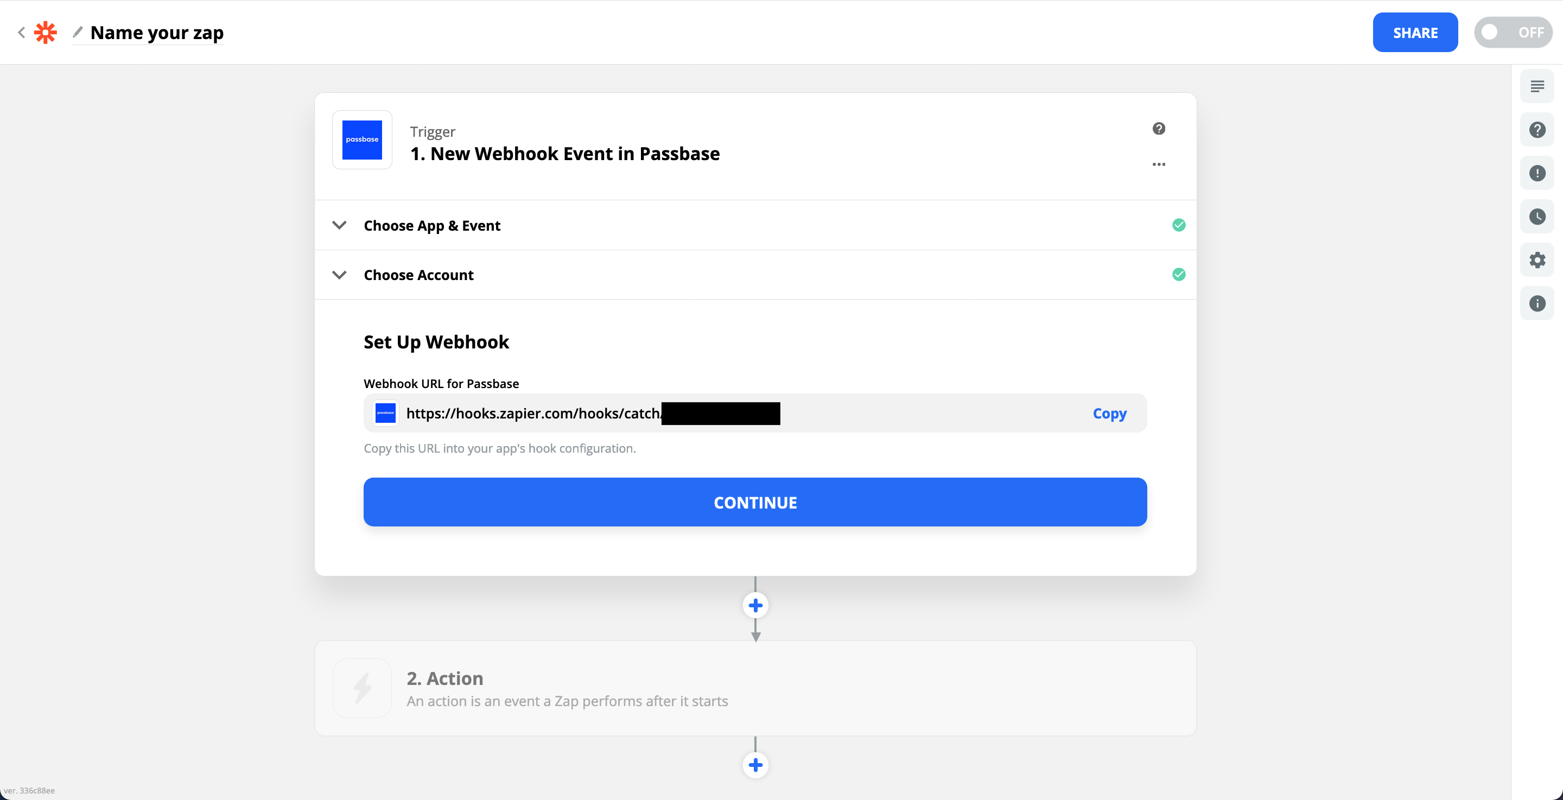Click 'Set Up Webhook' heading

[436, 342]
